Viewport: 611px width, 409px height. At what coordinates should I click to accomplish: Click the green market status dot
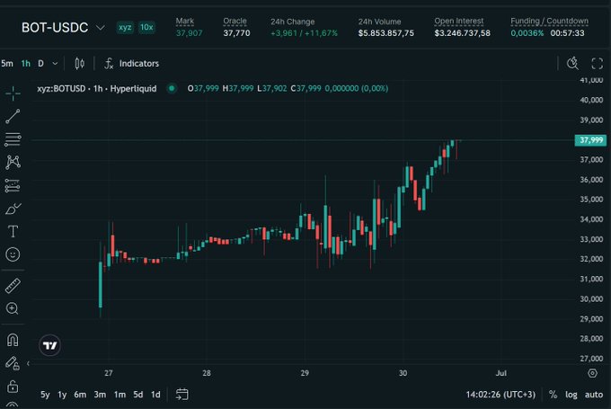click(172, 88)
